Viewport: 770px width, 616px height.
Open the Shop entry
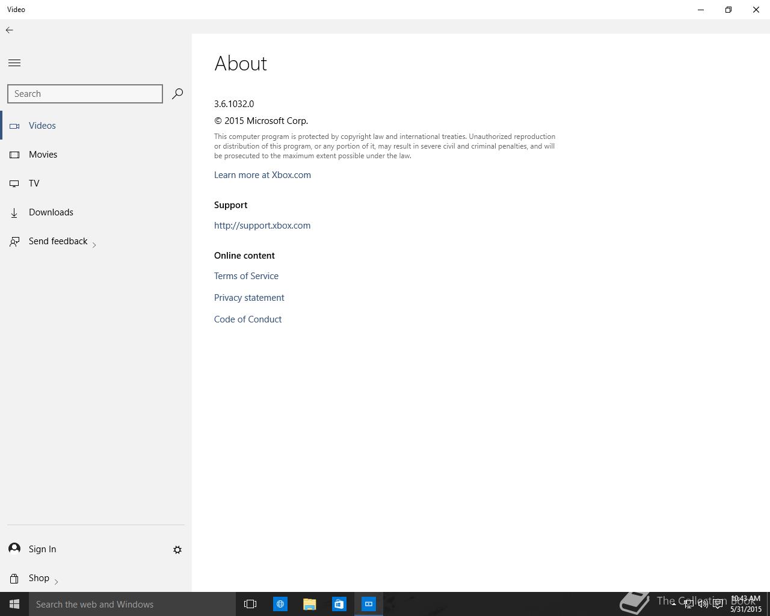[x=96, y=578]
